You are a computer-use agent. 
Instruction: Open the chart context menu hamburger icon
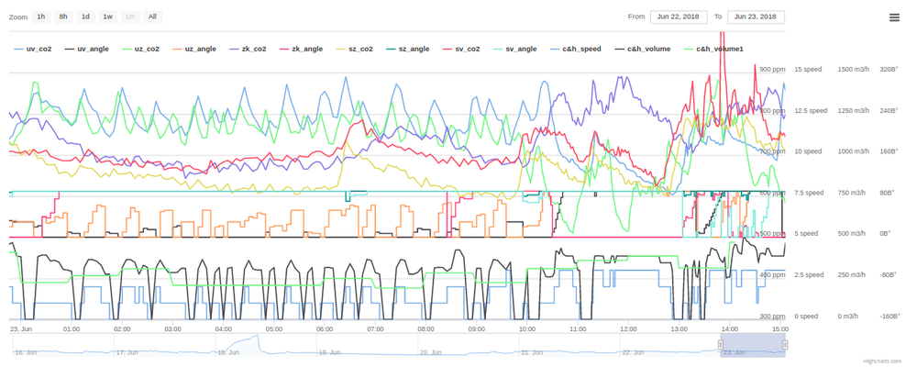tap(894, 17)
